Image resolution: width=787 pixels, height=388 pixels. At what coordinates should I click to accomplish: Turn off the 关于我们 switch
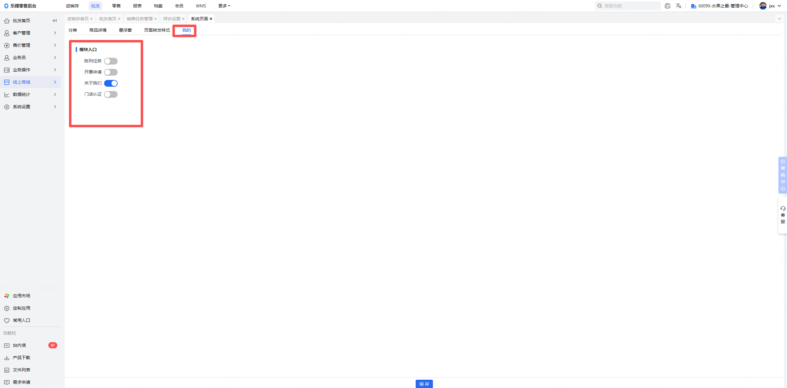pyautogui.click(x=111, y=83)
